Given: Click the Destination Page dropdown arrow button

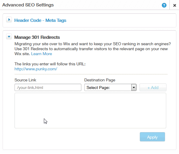Looking at the screenshot, I should coord(134,87).
